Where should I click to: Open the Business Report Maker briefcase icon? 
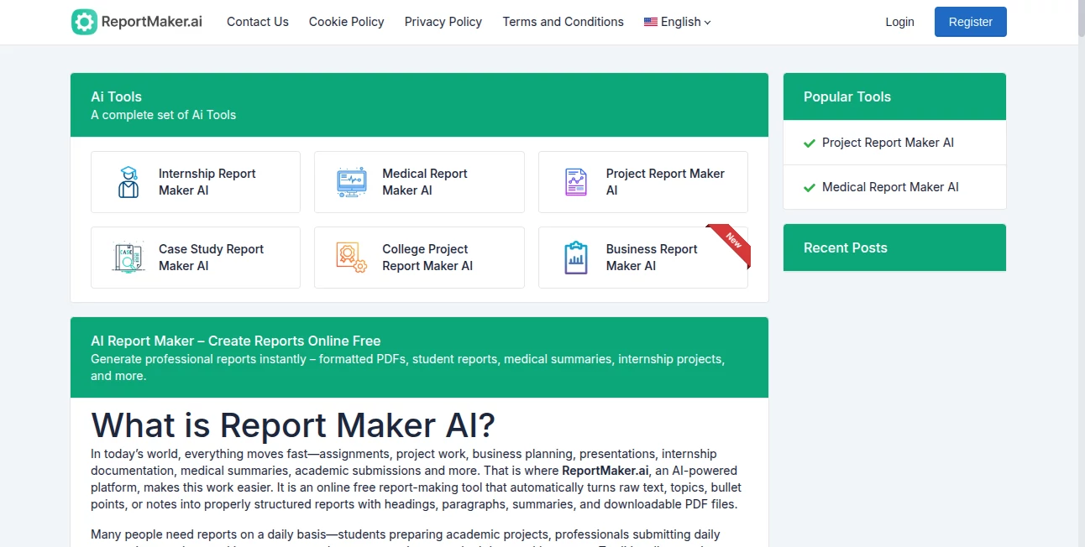point(575,258)
